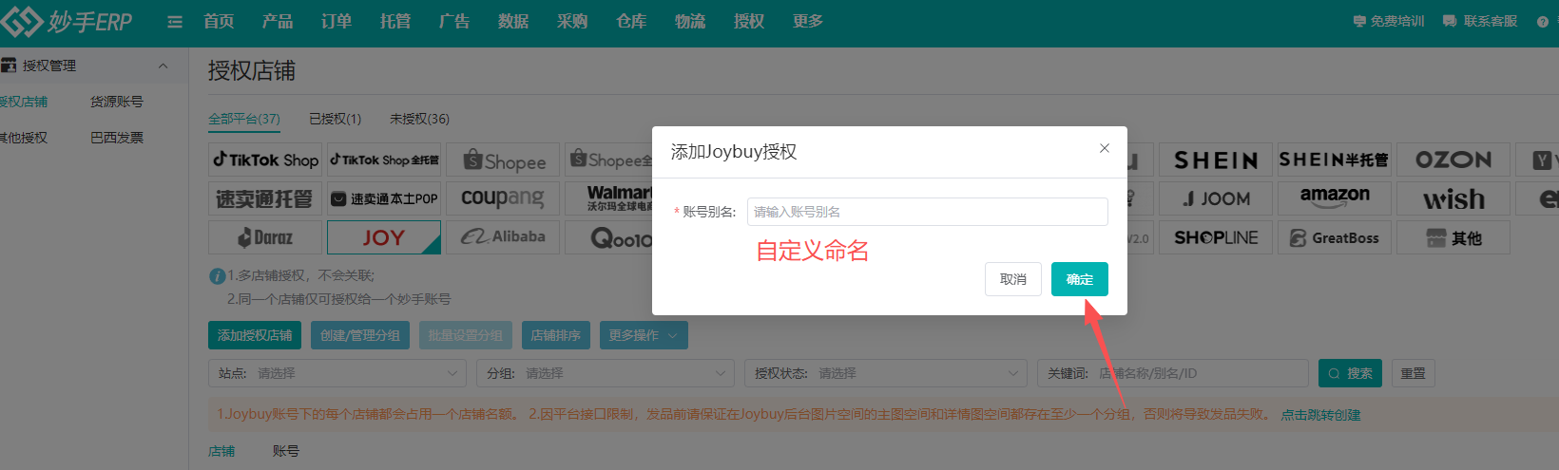This screenshot has height=470, width=1559.
Task: Focus the 关键词 search input
Action: click(1173, 373)
